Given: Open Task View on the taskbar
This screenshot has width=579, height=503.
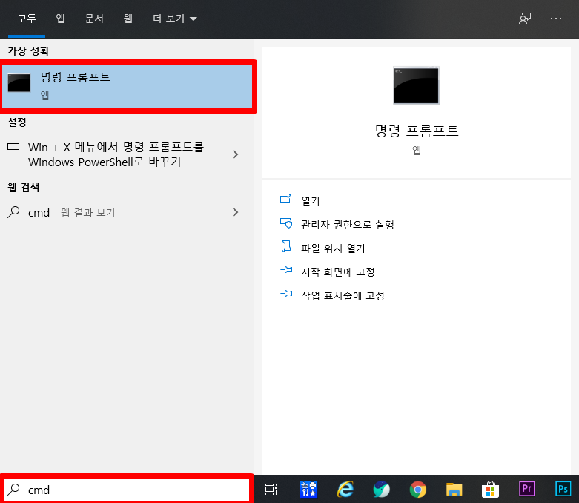Looking at the screenshot, I should coord(271,490).
